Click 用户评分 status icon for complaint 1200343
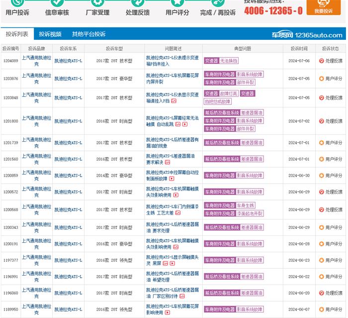This screenshot has width=348, height=318. (x=321, y=227)
